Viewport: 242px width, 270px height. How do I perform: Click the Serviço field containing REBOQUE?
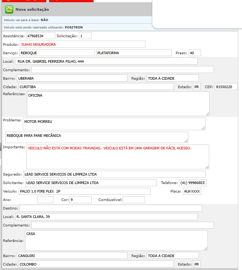[x=57, y=53]
